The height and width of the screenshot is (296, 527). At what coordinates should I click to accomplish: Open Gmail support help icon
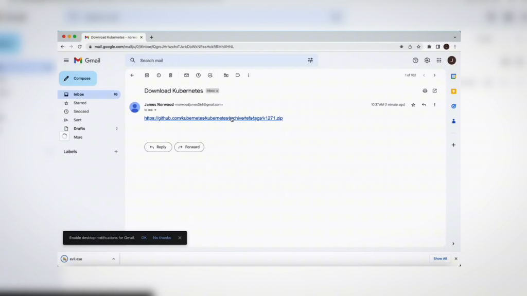pyautogui.click(x=415, y=61)
